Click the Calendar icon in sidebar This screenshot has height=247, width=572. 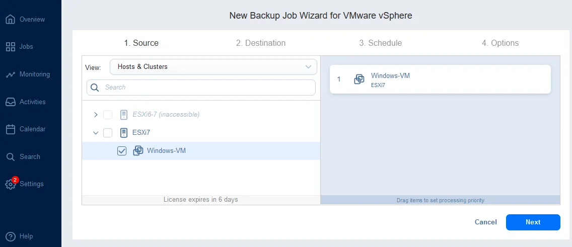[x=10, y=129]
